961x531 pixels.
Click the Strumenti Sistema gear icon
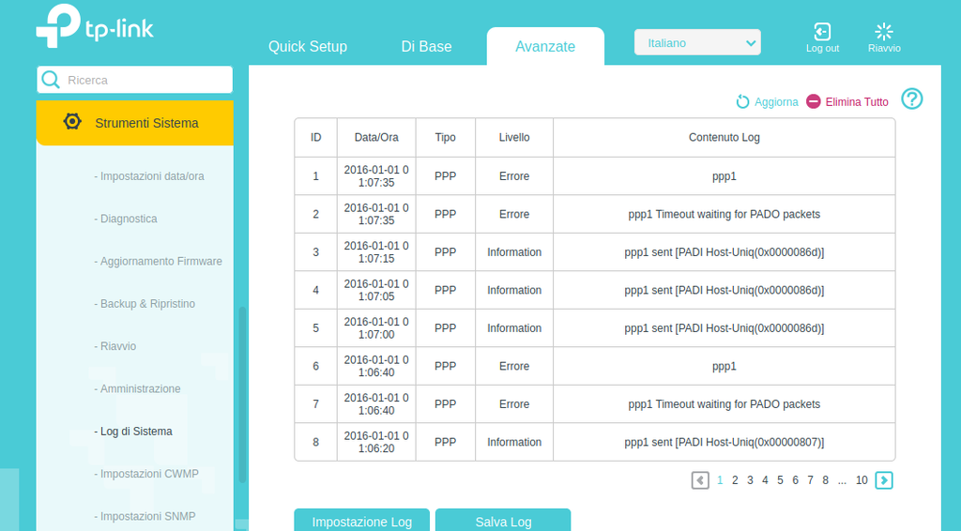point(72,122)
